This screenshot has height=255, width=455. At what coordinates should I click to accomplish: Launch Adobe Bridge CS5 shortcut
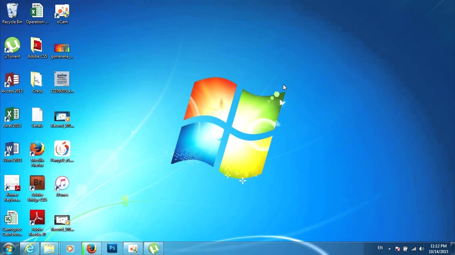pos(37,189)
